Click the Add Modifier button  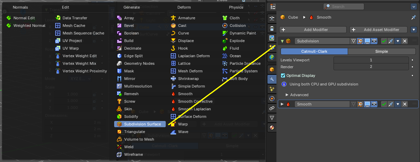(313, 30)
